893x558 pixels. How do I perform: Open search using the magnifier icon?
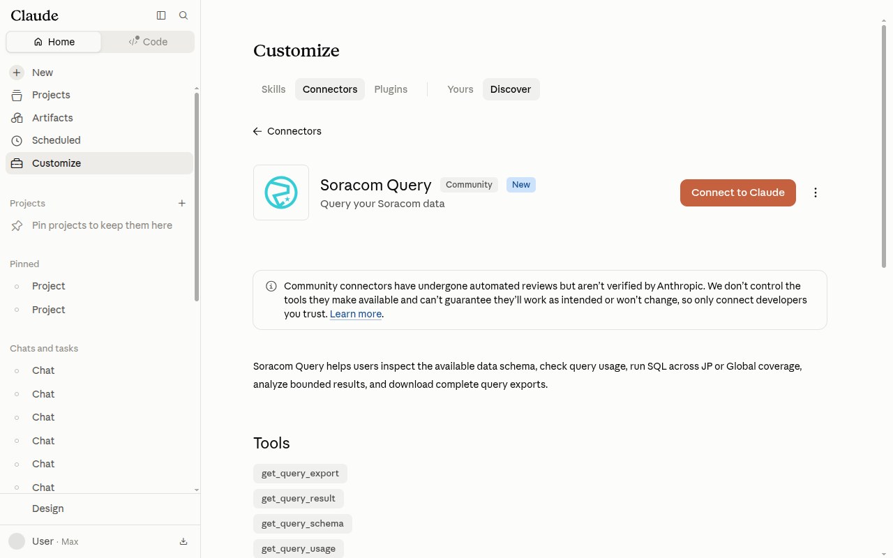pos(183,15)
